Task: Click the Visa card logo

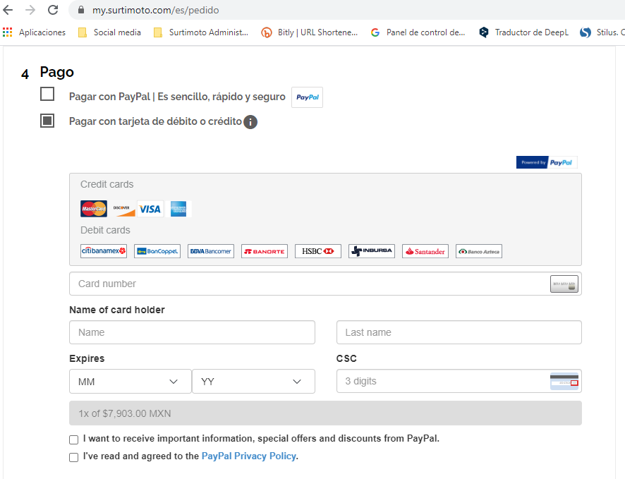Action: [x=150, y=209]
